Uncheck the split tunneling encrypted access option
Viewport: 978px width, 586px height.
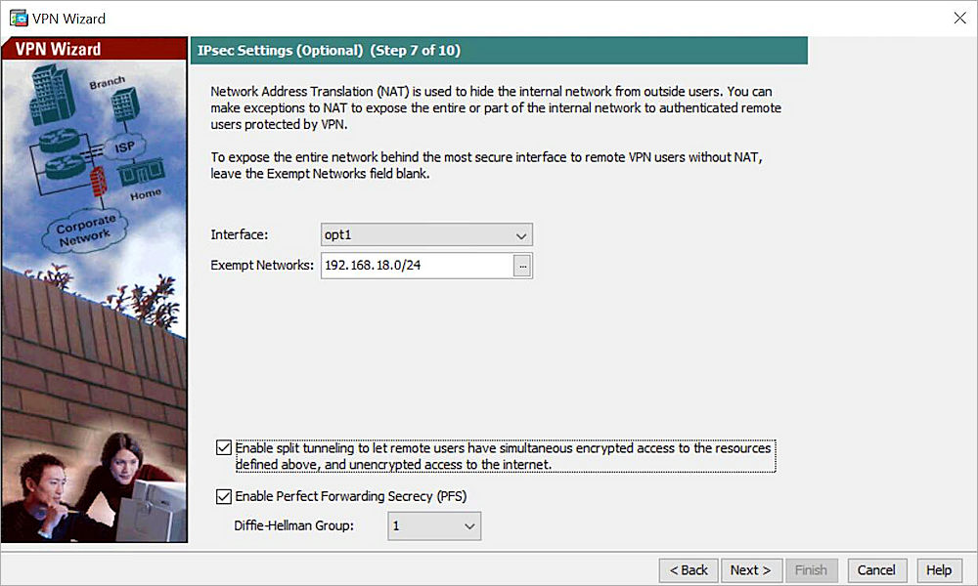point(223,447)
